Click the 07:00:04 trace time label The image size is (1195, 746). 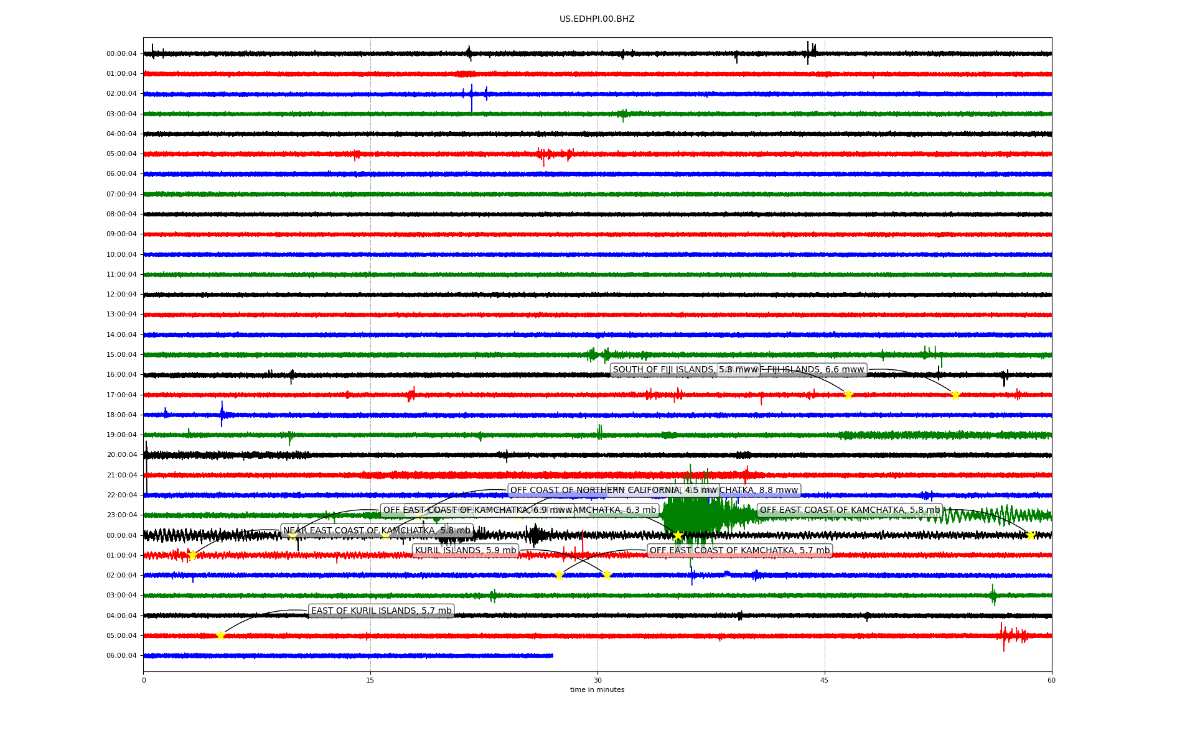tap(121, 195)
